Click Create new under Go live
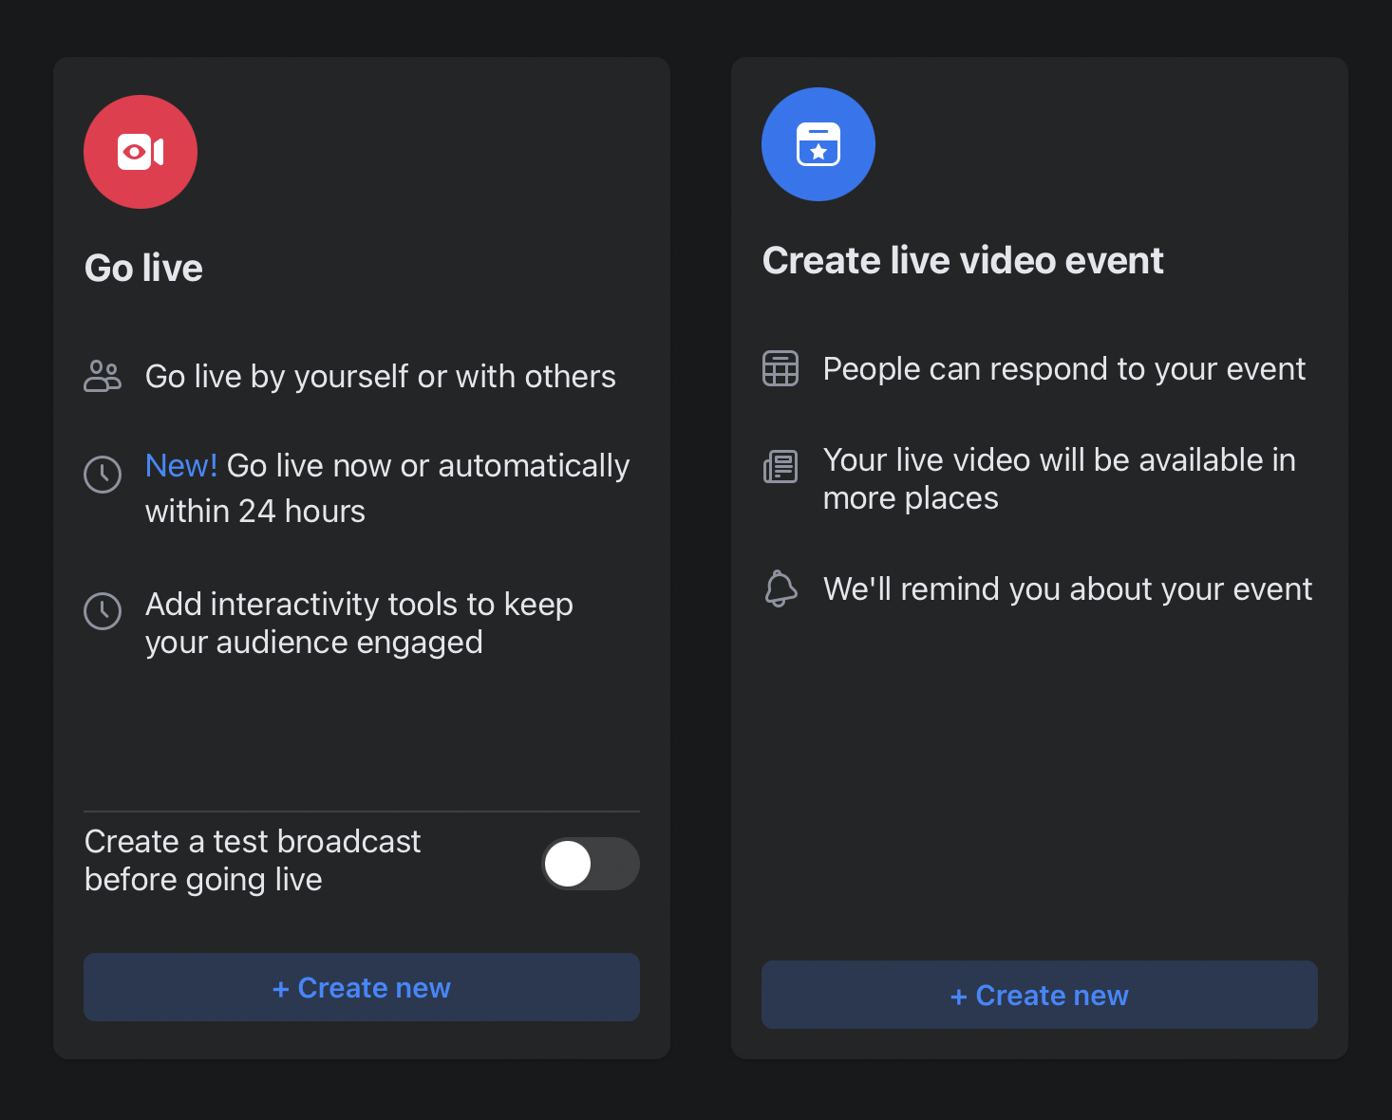The image size is (1392, 1120). click(x=362, y=987)
